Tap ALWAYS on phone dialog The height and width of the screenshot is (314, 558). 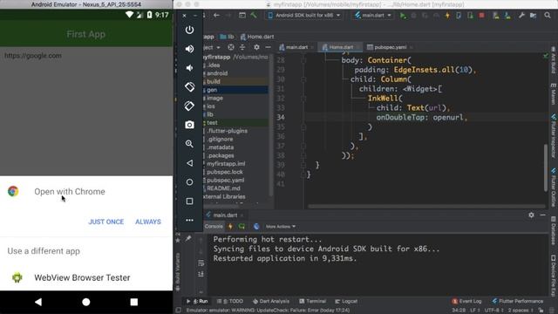pos(148,222)
